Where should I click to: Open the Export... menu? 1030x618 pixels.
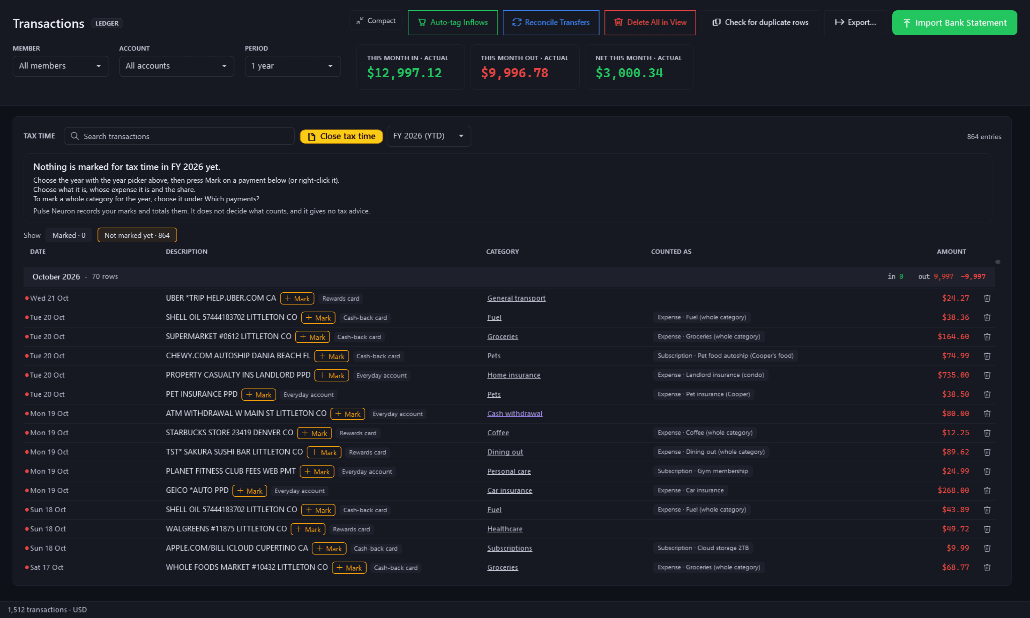(x=855, y=22)
